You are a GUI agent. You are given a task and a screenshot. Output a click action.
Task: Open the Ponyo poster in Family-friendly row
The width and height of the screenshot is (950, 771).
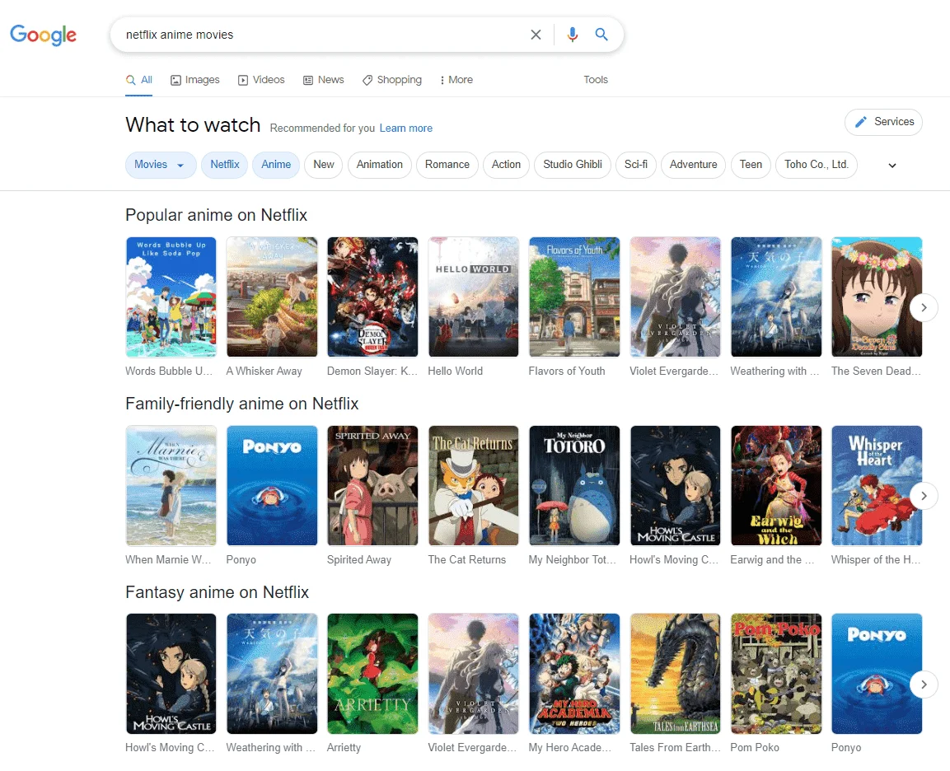coord(272,486)
